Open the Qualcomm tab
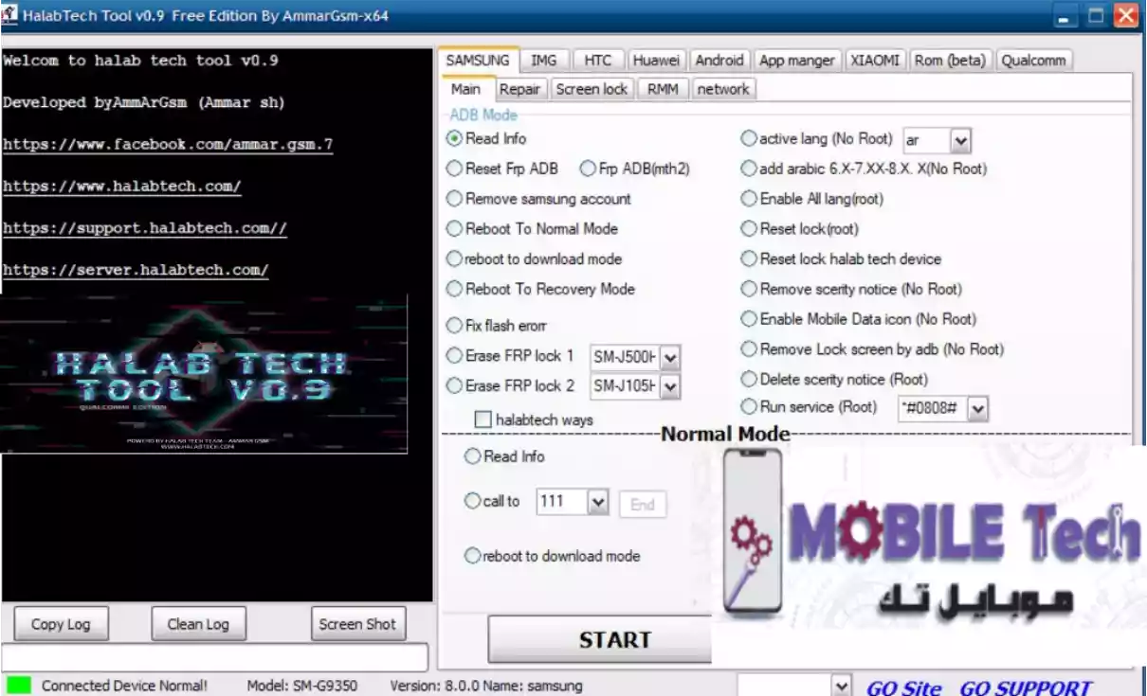 click(1033, 61)
